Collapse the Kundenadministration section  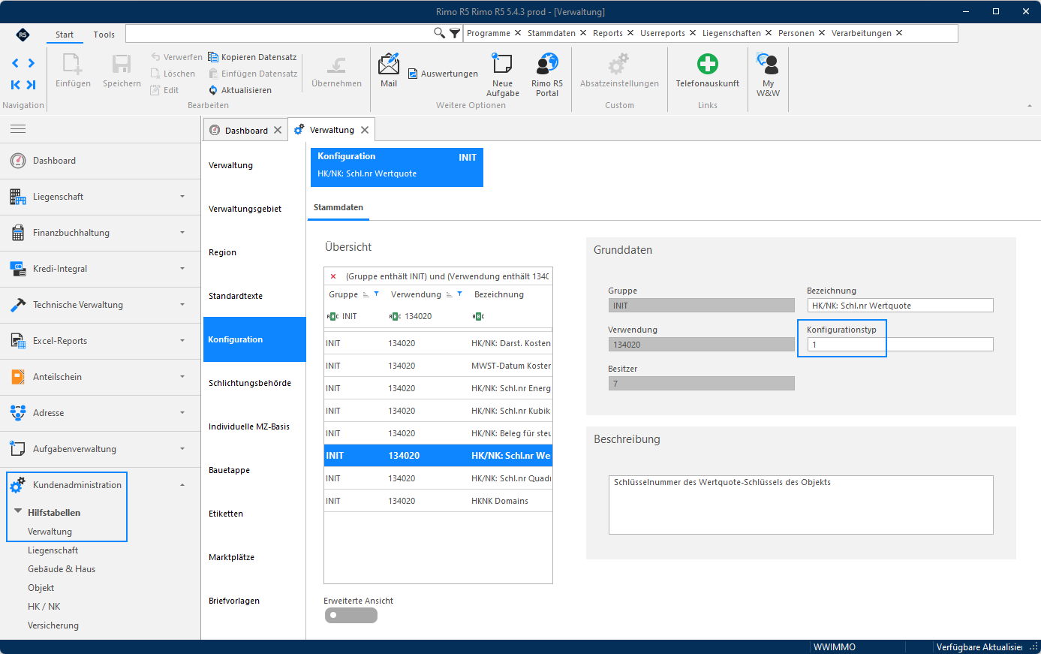(x=182, y=485)
